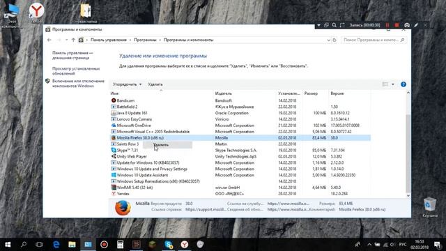Sort by the Установлено column header

[289, 93]
